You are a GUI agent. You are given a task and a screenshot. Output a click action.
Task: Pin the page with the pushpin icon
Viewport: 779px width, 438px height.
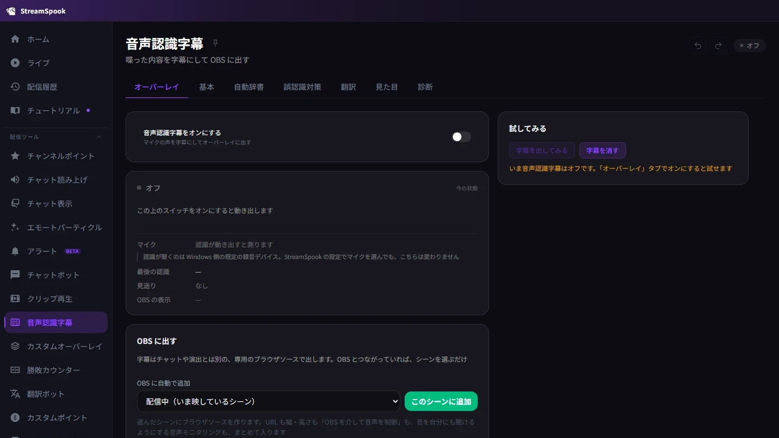(x=215, y=43)
